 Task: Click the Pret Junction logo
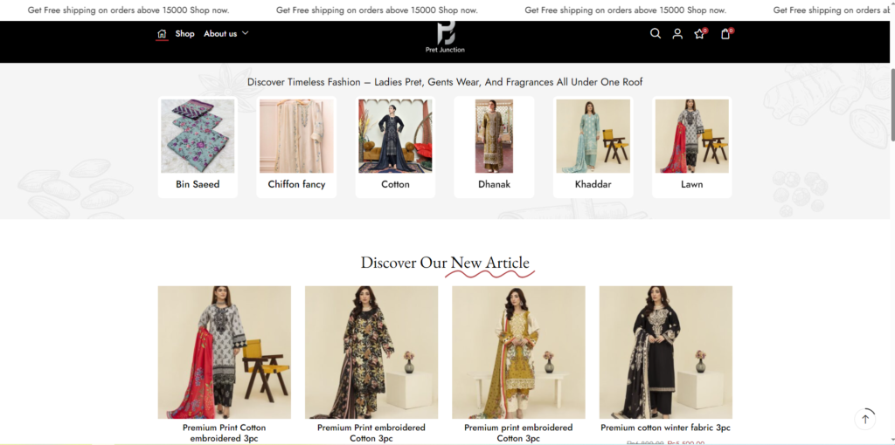pyautogui.click(x=446, y=37)
